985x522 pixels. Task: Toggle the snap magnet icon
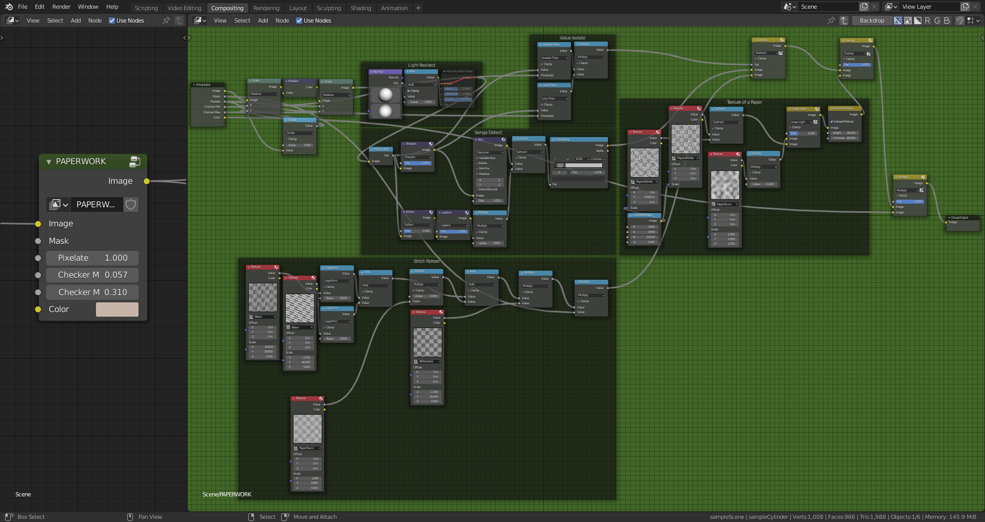point(959,21)
